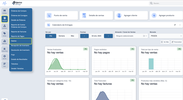The width and height of the screenshot is (183, 100).
Task: Click the teal bar in Total por tipo de venta
Action: tap(151, 64)
